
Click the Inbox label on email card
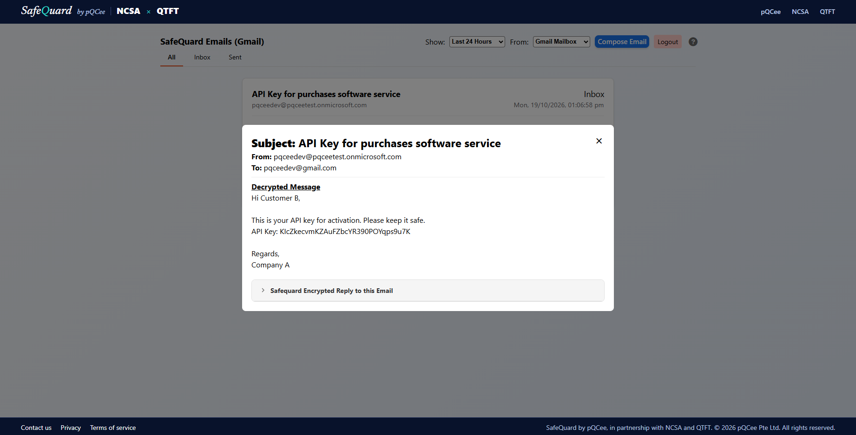click(594, 94)
